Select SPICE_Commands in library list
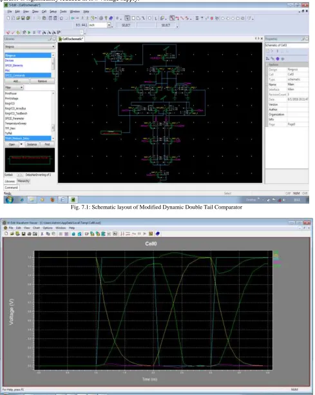Viewport: 315px width, 395px height. 28,75
